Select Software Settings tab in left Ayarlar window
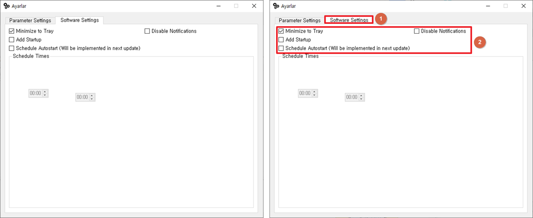The height and width of the screenshot is (218, 533). 80,20
